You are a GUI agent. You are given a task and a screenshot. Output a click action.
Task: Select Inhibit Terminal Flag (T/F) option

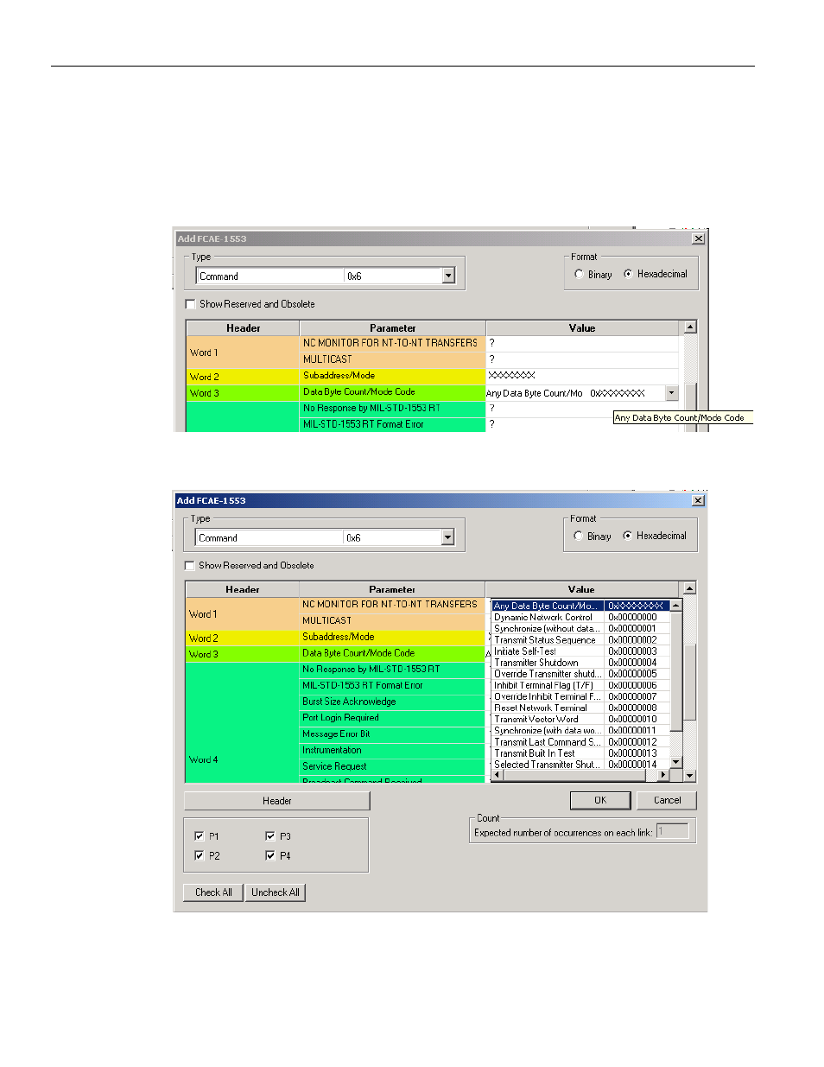(580, 685)
